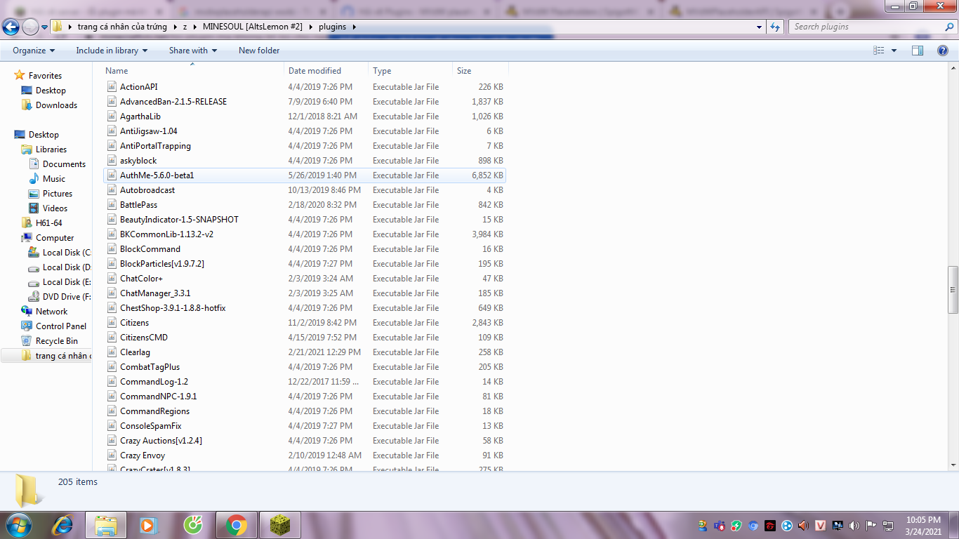Viewport: 959px width, 539px height.
Task: Open the Share with menu
Action: pos(193,51)
